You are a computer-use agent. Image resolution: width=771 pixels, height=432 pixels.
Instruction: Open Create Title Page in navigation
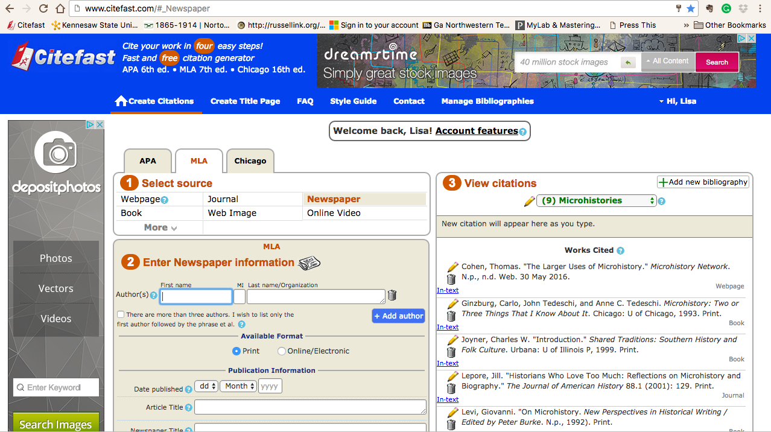[246, 101]
